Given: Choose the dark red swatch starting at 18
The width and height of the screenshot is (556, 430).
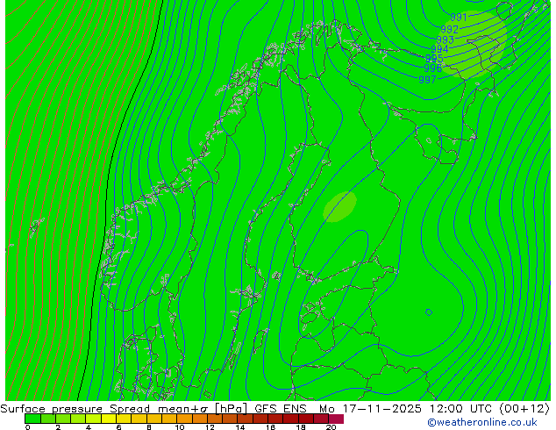Looking at the screenshot, I should (306, 419).
